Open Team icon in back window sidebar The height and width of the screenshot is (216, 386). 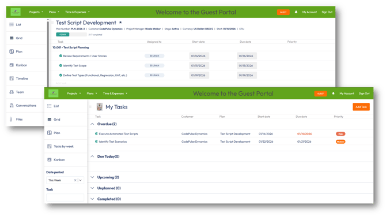click(x=12, y=92)
